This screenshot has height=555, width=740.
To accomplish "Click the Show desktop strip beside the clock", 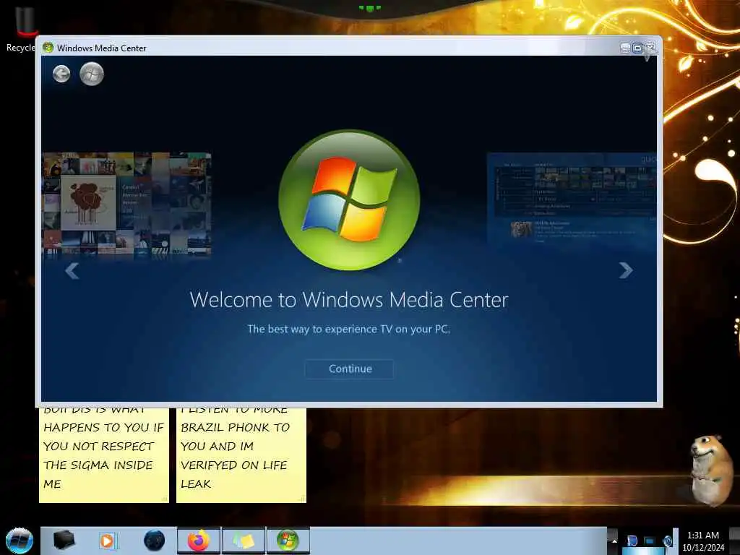I will tap(734, 541).
